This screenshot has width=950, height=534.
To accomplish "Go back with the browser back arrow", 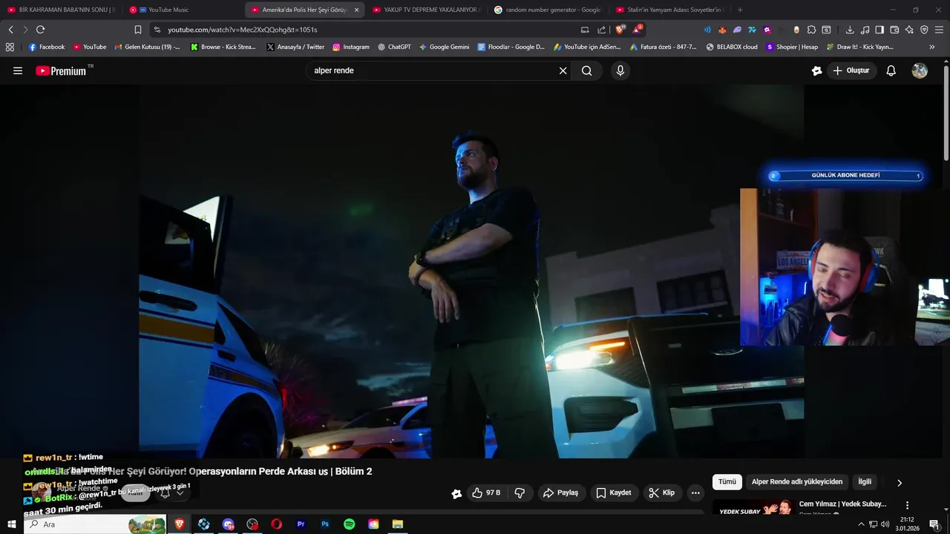I will click(x=10, y=30).
